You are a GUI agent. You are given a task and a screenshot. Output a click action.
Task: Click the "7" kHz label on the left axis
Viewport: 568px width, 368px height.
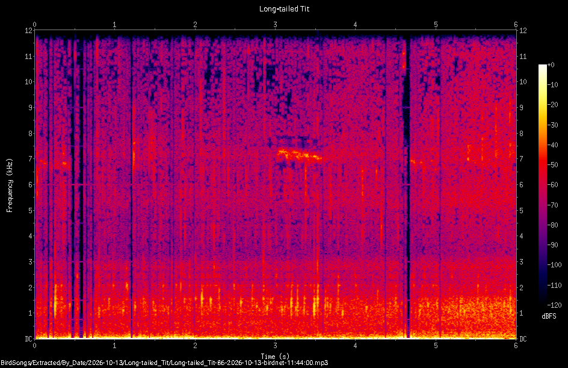click(31, 159)
